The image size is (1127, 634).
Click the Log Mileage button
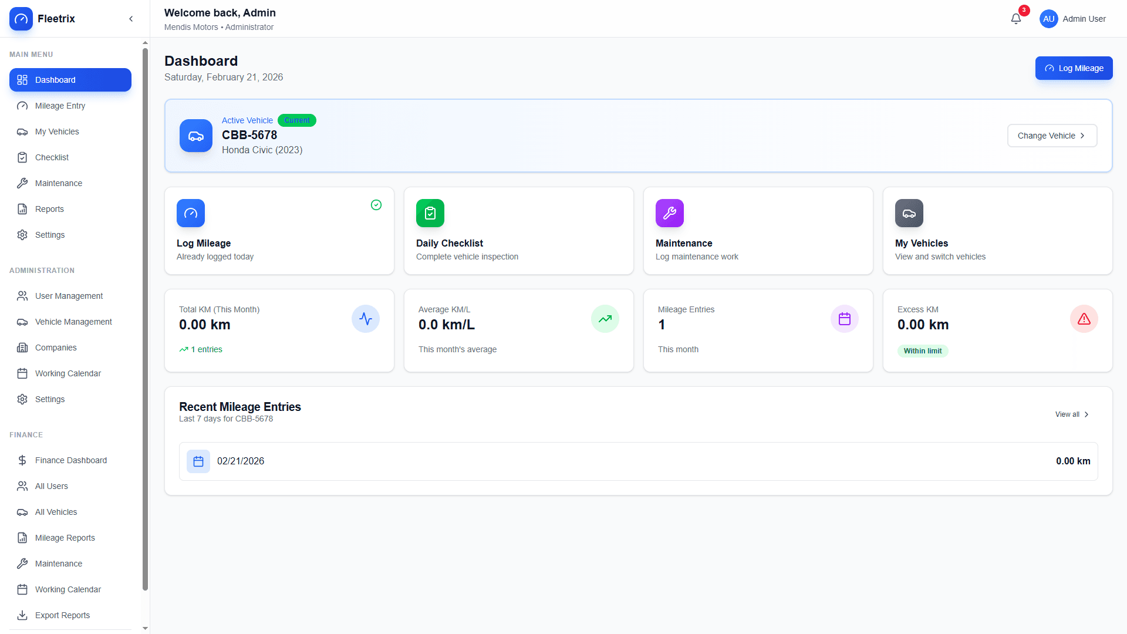(x=1074, y=68)
